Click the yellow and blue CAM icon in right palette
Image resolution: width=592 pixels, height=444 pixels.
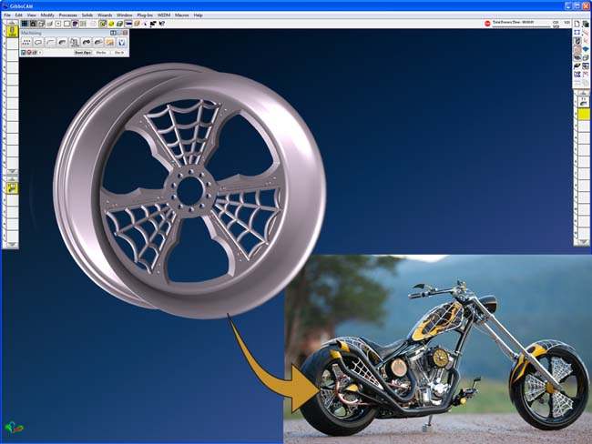pos(577,66)
